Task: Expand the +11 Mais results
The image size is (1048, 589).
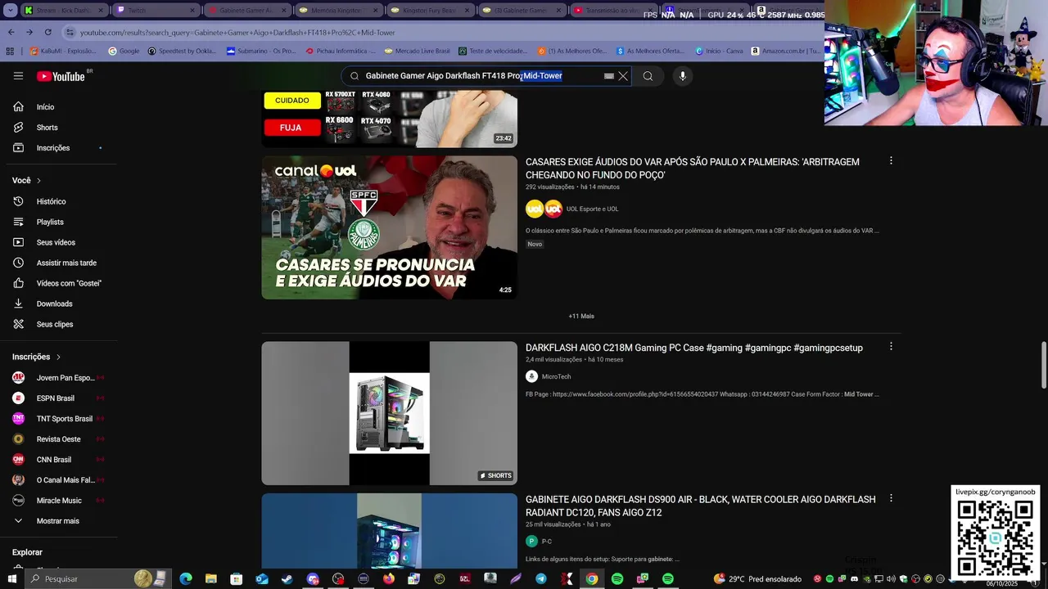Action: tap(581, 316)
